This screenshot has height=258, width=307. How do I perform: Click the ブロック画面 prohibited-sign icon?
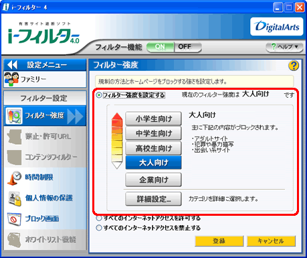[14, 219]
